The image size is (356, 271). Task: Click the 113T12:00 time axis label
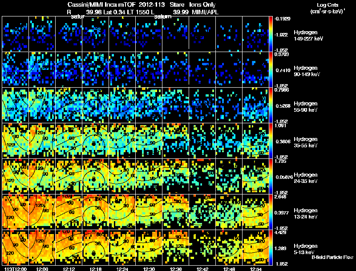pos(16,269)
